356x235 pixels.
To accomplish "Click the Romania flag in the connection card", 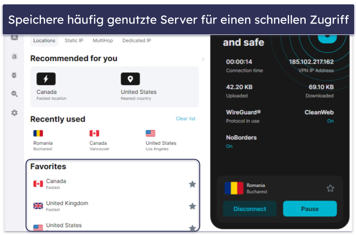I will tap(234, 188).
